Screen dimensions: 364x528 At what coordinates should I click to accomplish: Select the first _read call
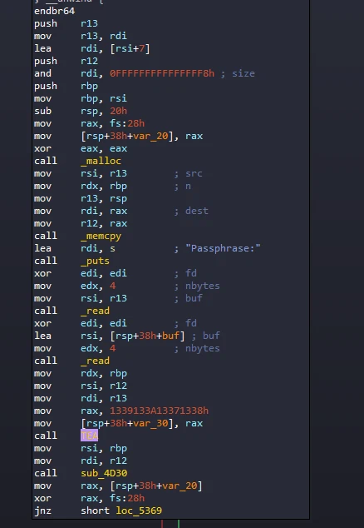[x=95, y=311]
